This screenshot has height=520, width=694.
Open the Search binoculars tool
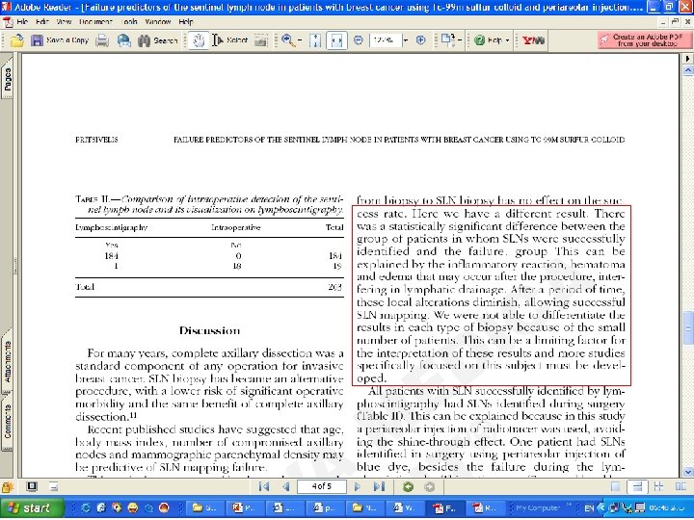coord(157,40)
